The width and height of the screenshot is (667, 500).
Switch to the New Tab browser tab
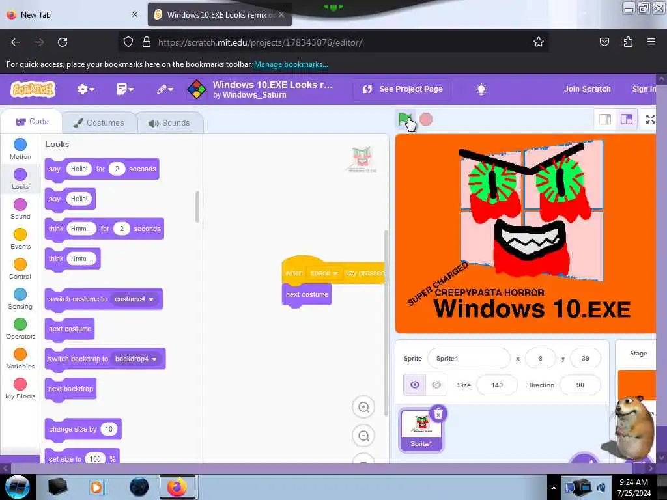[72, 14]
